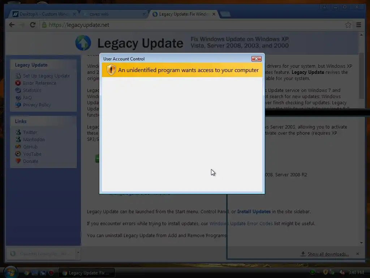Open Statistics page in sidebar

pyautogui.click(x=32, y=90)
